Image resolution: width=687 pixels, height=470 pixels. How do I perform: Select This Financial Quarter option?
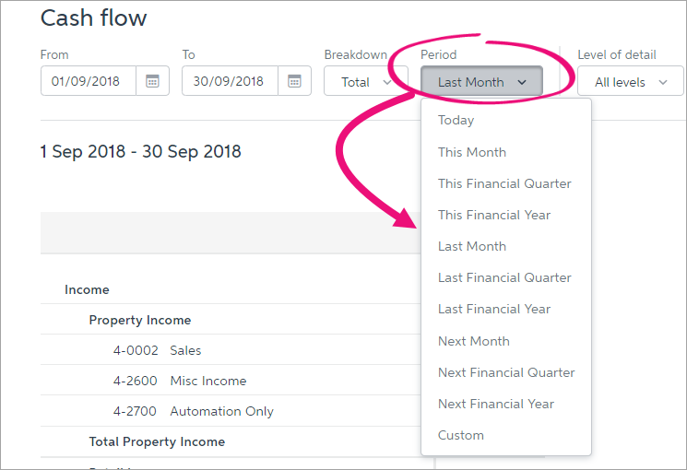504,183
